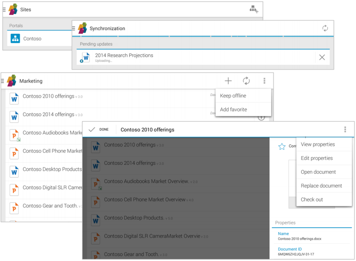Click the sync refresh icon in Synchronization header
Image resolution: width=356 pixels, height=261 pixels.
(x=325, y=28)
